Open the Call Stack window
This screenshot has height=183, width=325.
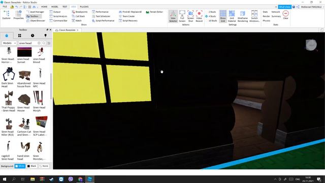pos(78,16)
